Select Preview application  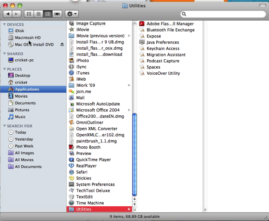coord(99,153)
